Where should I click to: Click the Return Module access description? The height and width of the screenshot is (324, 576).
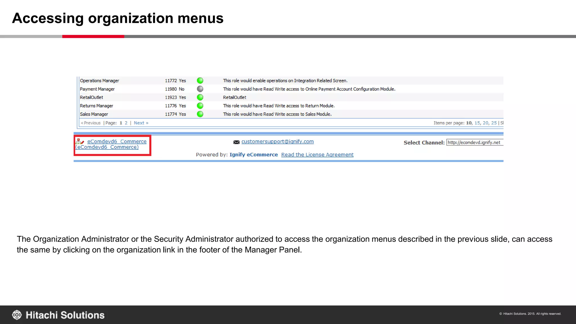pos(279,106)
